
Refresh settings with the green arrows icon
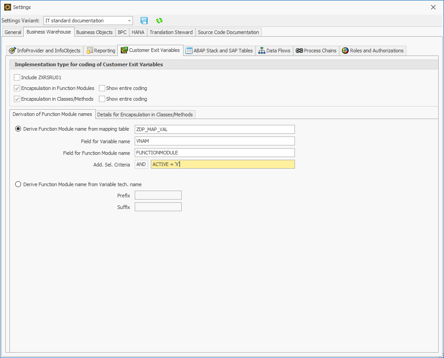(x=159, y=21)
